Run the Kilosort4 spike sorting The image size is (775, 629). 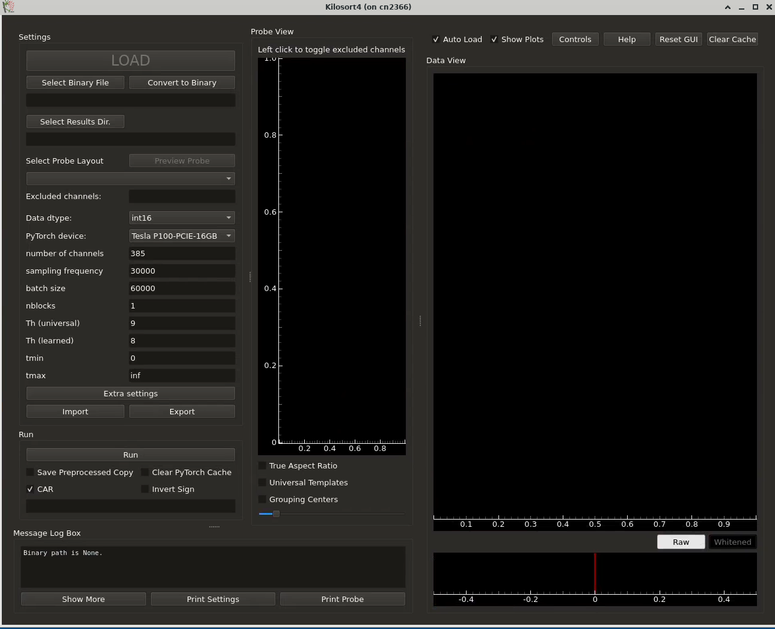pyautogui.click(x=130, y=455)
